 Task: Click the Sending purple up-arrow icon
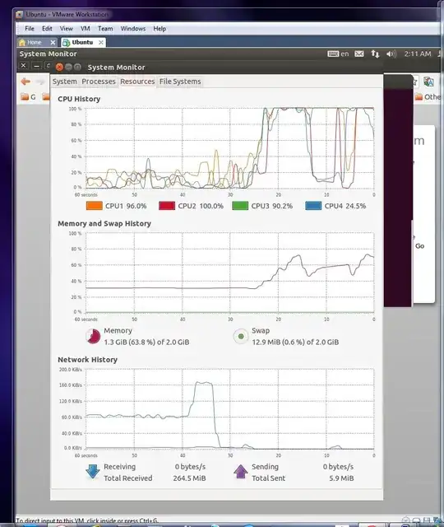click(x=241, y=472)
